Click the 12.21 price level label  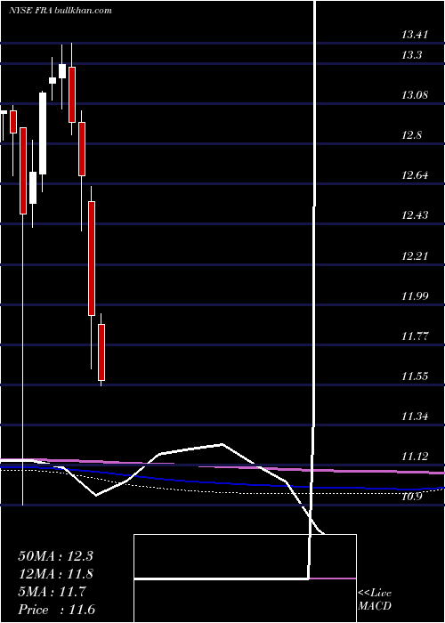(415, 255)
